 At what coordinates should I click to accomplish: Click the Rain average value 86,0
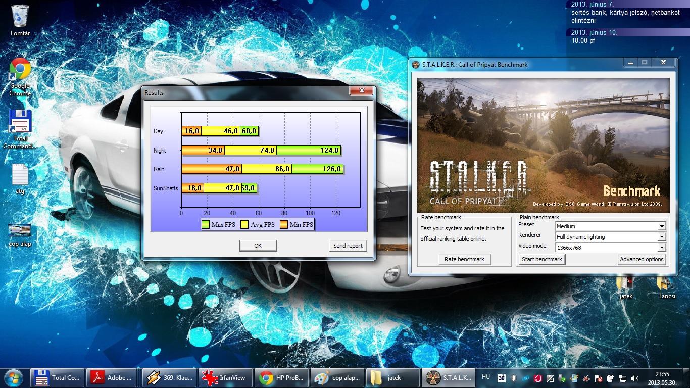click(x=282, y=169)
